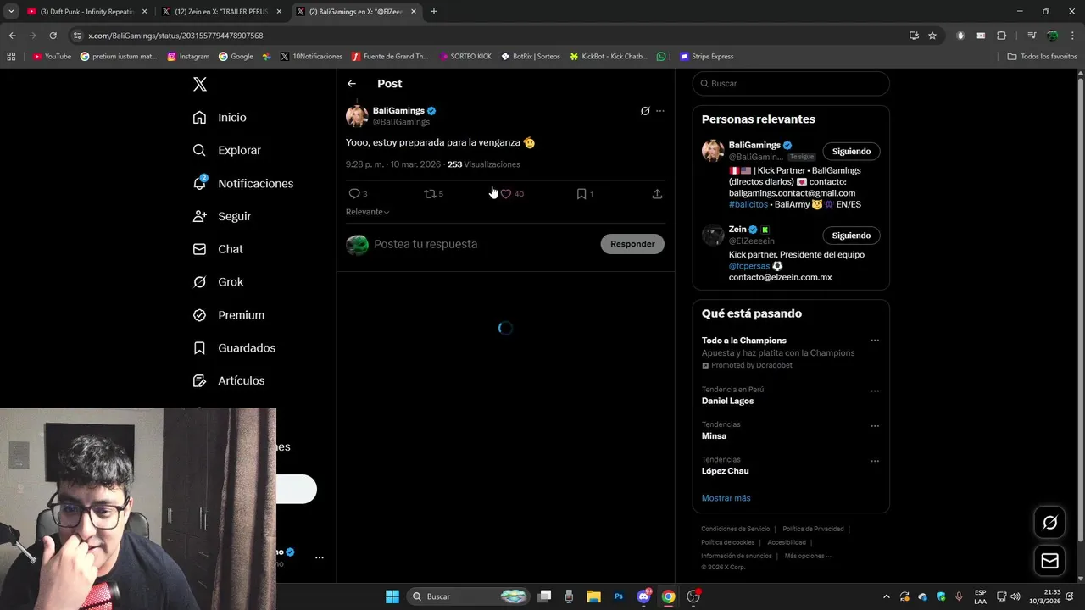This screenshot has width=1085, height=610.
Task: Open Discord from the taskbar
Action: click(x=644, y=596)
